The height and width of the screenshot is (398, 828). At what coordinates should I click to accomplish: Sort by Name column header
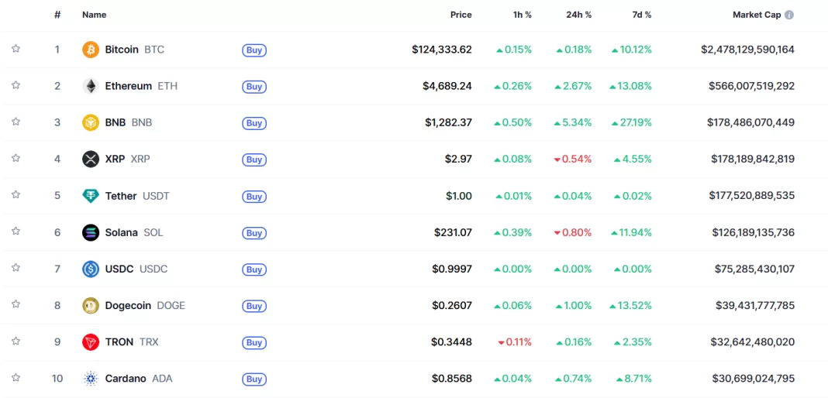[94, 15]
